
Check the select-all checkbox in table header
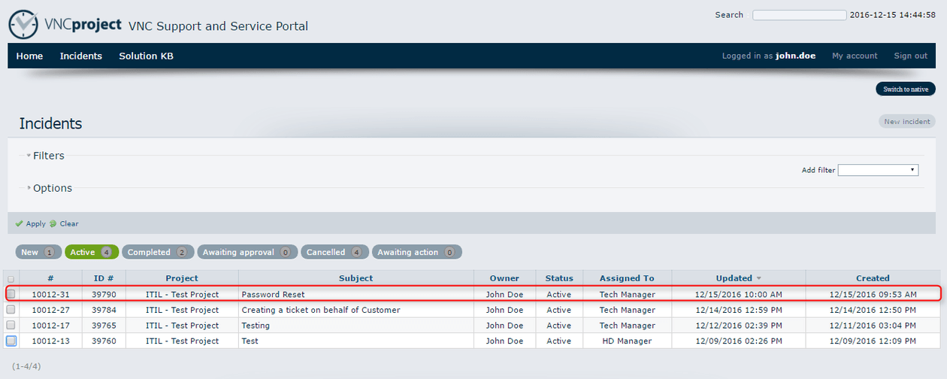click(11, 279)
